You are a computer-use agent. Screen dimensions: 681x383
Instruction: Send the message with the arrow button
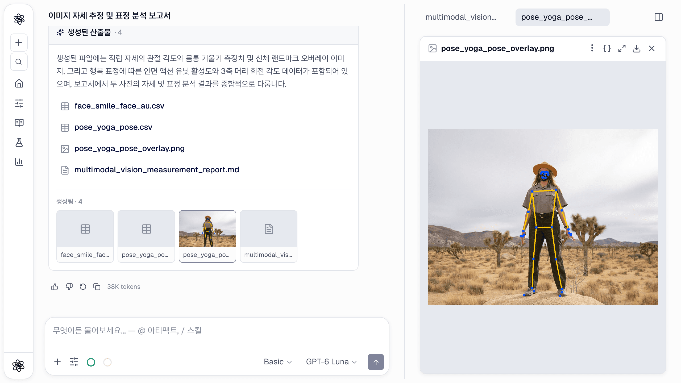[376, 362]
